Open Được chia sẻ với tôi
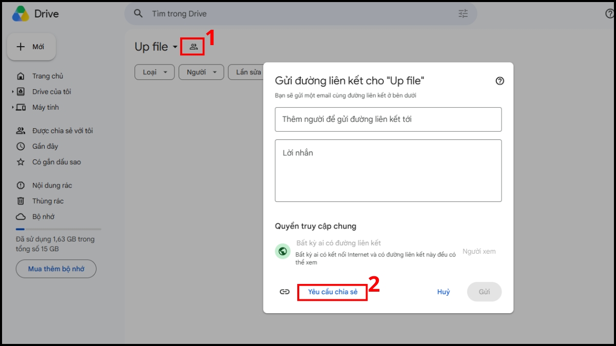This screenshot has width=616, height=346. [63, 131]
